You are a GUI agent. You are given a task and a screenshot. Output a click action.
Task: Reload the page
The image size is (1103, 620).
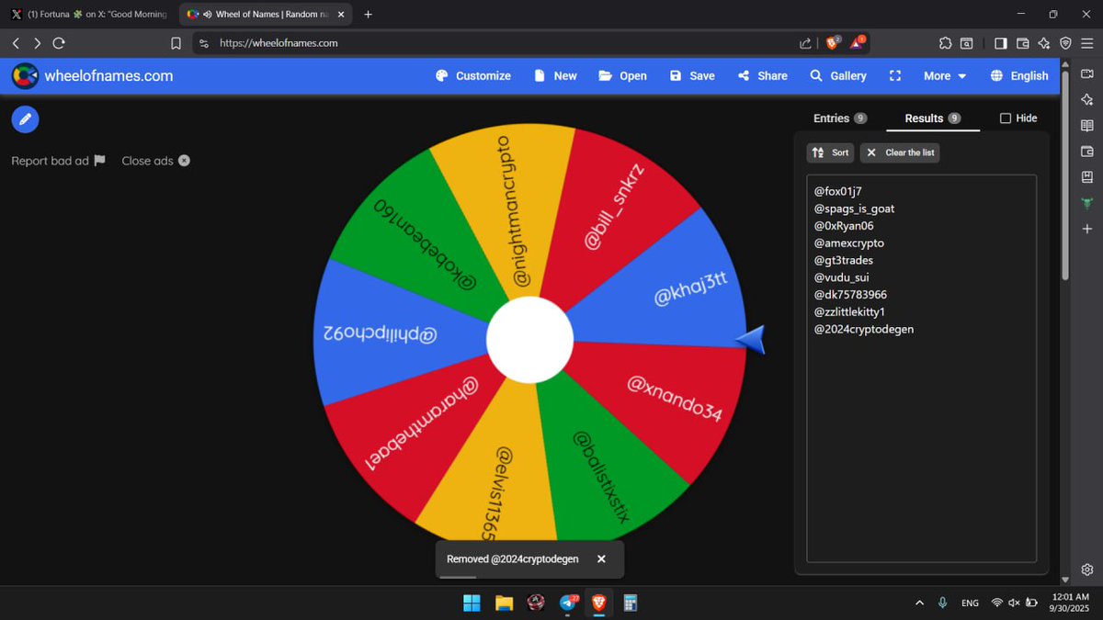click(x=59, y=43)
